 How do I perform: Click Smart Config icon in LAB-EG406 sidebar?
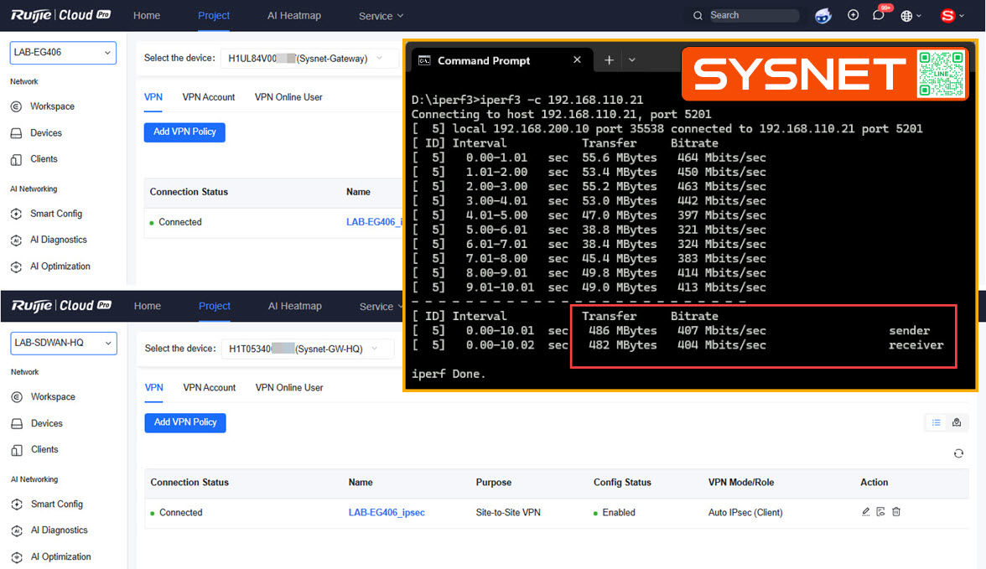pyautogui.click(x=17, y=214)
